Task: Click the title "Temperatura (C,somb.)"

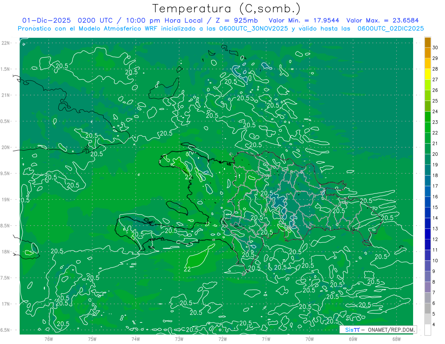Action: click(227, 9)
